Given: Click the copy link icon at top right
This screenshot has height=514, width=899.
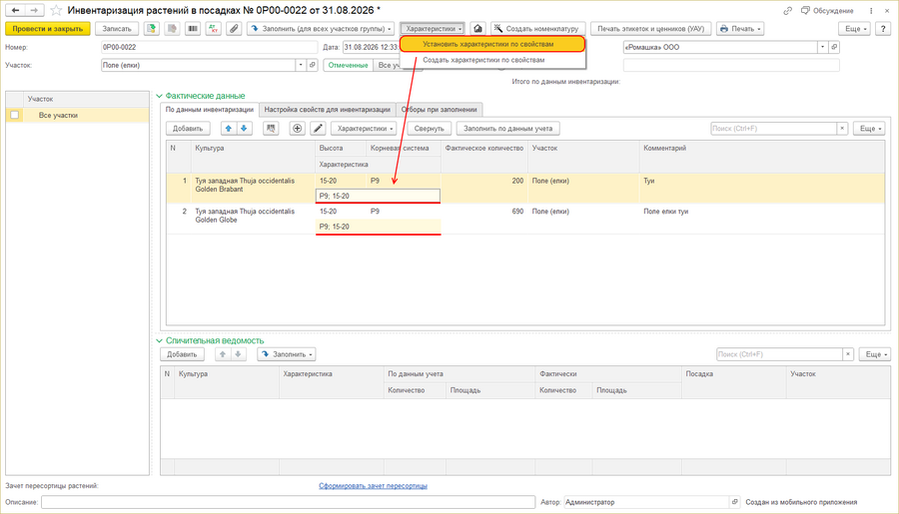Looking at the screenshot, I should click(x=788, y=10).
